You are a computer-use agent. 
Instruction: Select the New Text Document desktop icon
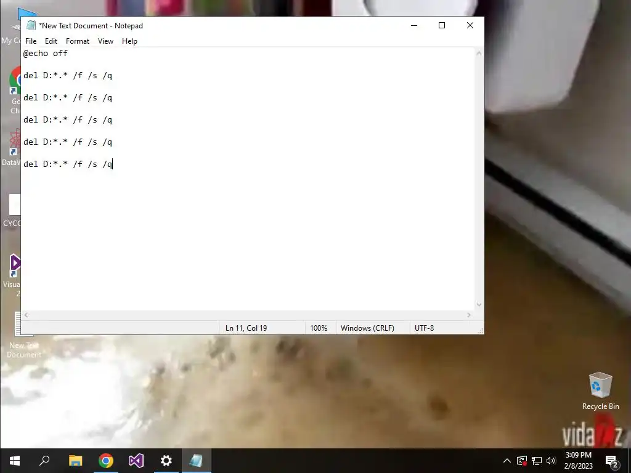[x=23, y=336]
